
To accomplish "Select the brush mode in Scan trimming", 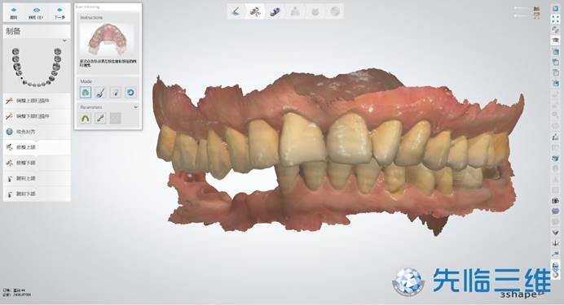I will [101, 93].
